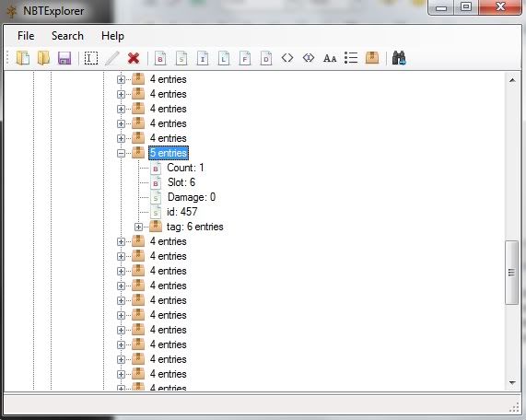The image size is (526, 420).
Task: Collapse the selected 5 entries node
Action: pyautogui.click(x=121, y=153)
